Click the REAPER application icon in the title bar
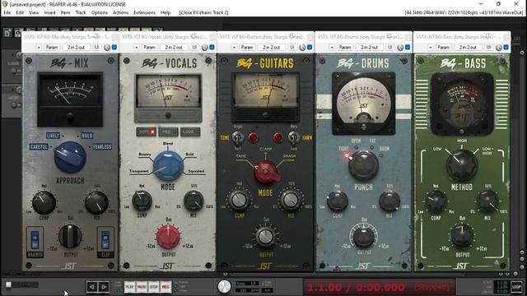Screen dimensions: 527x296 (x=5, y=4)
